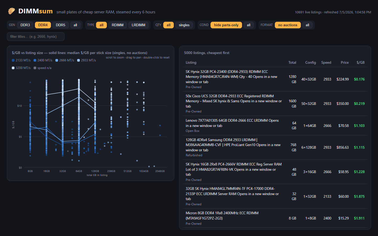
Task: Toggle the 2400 MT/s legend swatch
Action: pos(35,60)
